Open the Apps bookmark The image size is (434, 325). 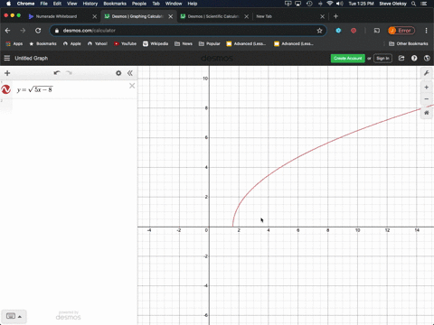[x=14, y=43]
